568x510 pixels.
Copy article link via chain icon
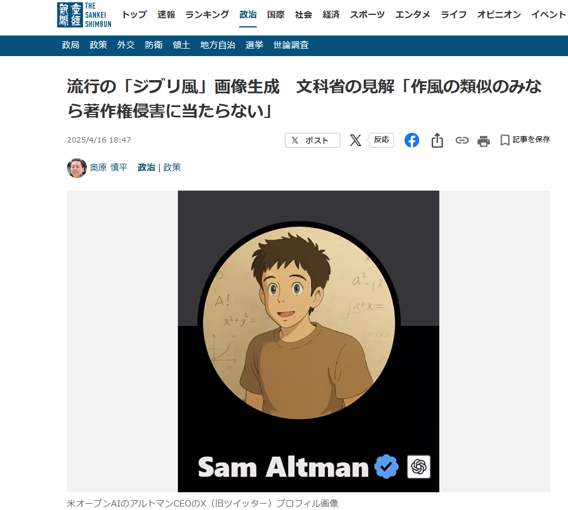pos(462,140)
